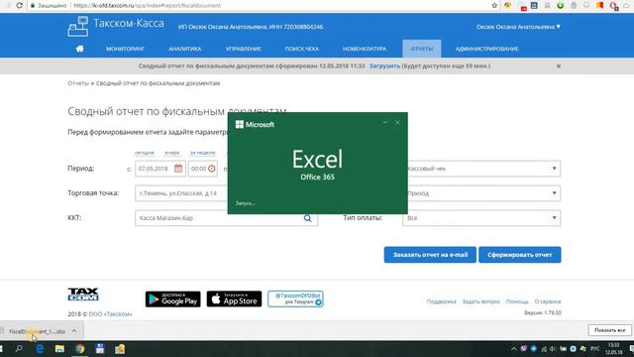Set period to сегодня
Viewport: 634px width, 357px height.
click(x=145, y=153)
